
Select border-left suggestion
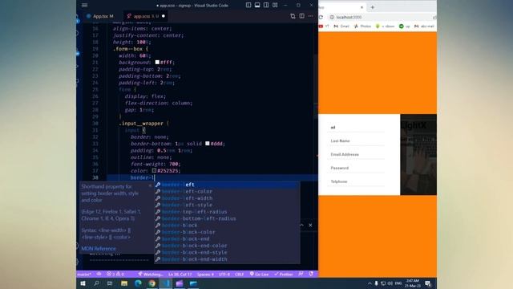(x=227, y=185)
